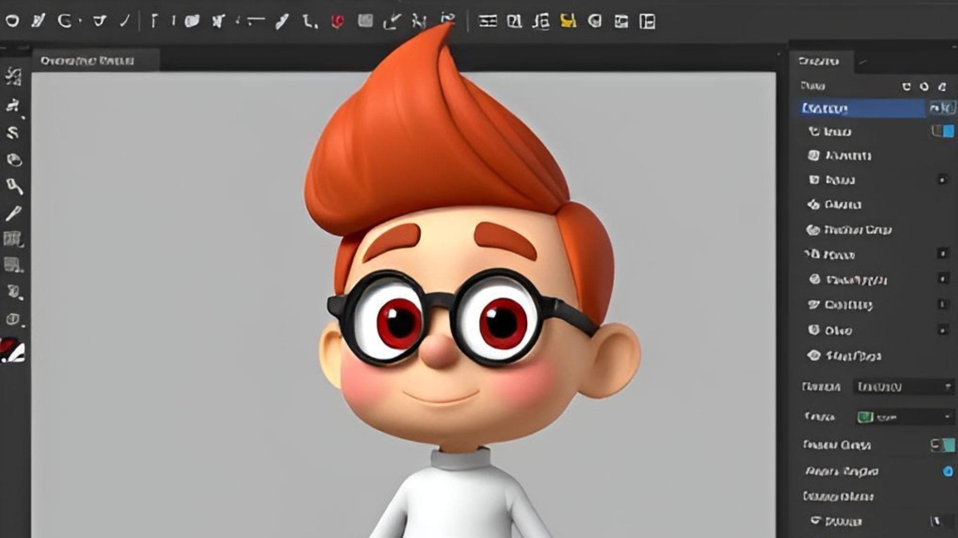958x538 pixels.
Task: Toggle the teal switch near the panel bottom
Action: click(943, 445)
